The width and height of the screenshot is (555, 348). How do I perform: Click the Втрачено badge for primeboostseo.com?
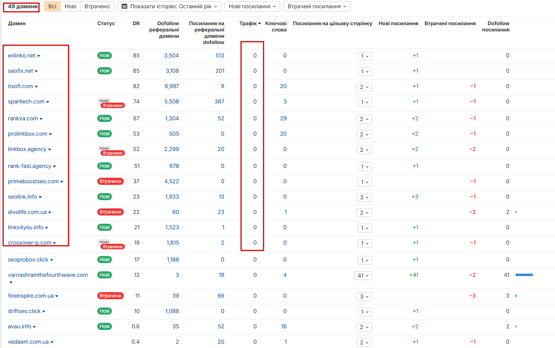pyautogui.click(x=110, y=181)
